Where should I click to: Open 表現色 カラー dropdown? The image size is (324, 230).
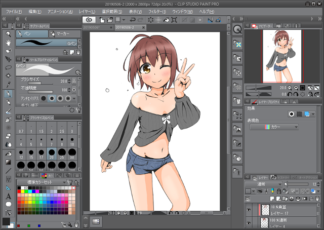tap(274, 127)
